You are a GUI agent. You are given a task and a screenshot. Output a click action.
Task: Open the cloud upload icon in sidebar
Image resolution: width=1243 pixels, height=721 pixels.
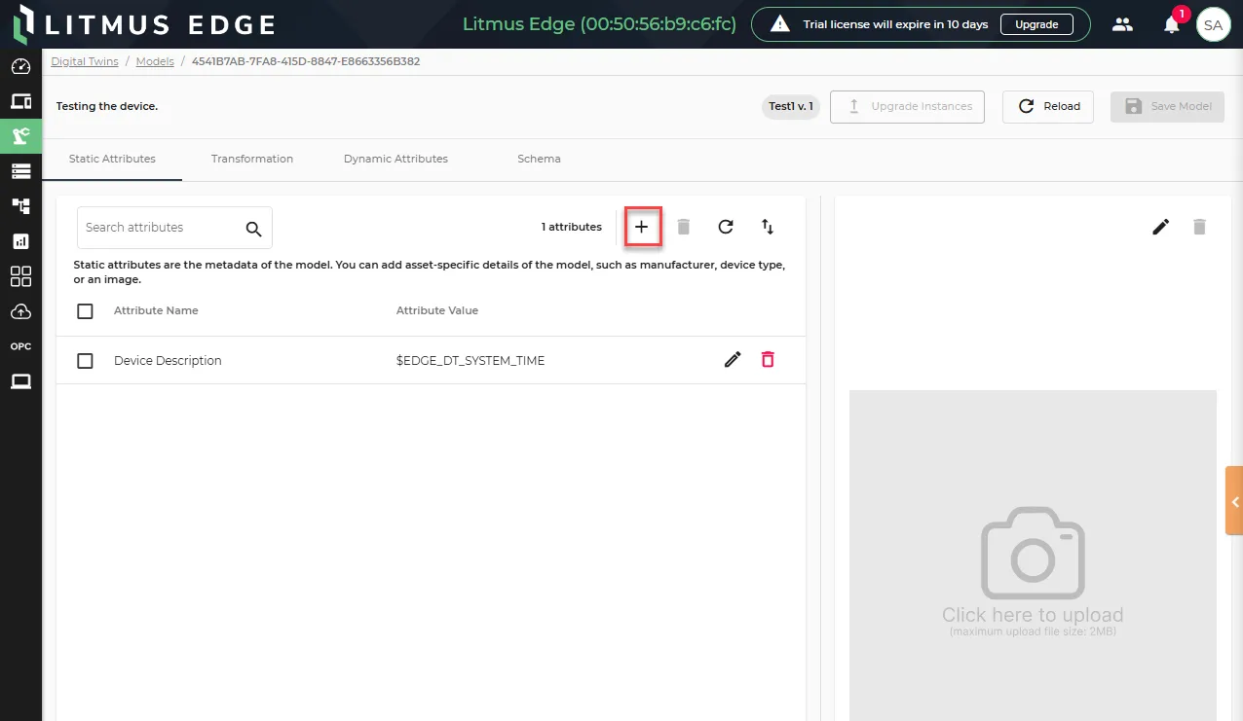coord(20,311)
